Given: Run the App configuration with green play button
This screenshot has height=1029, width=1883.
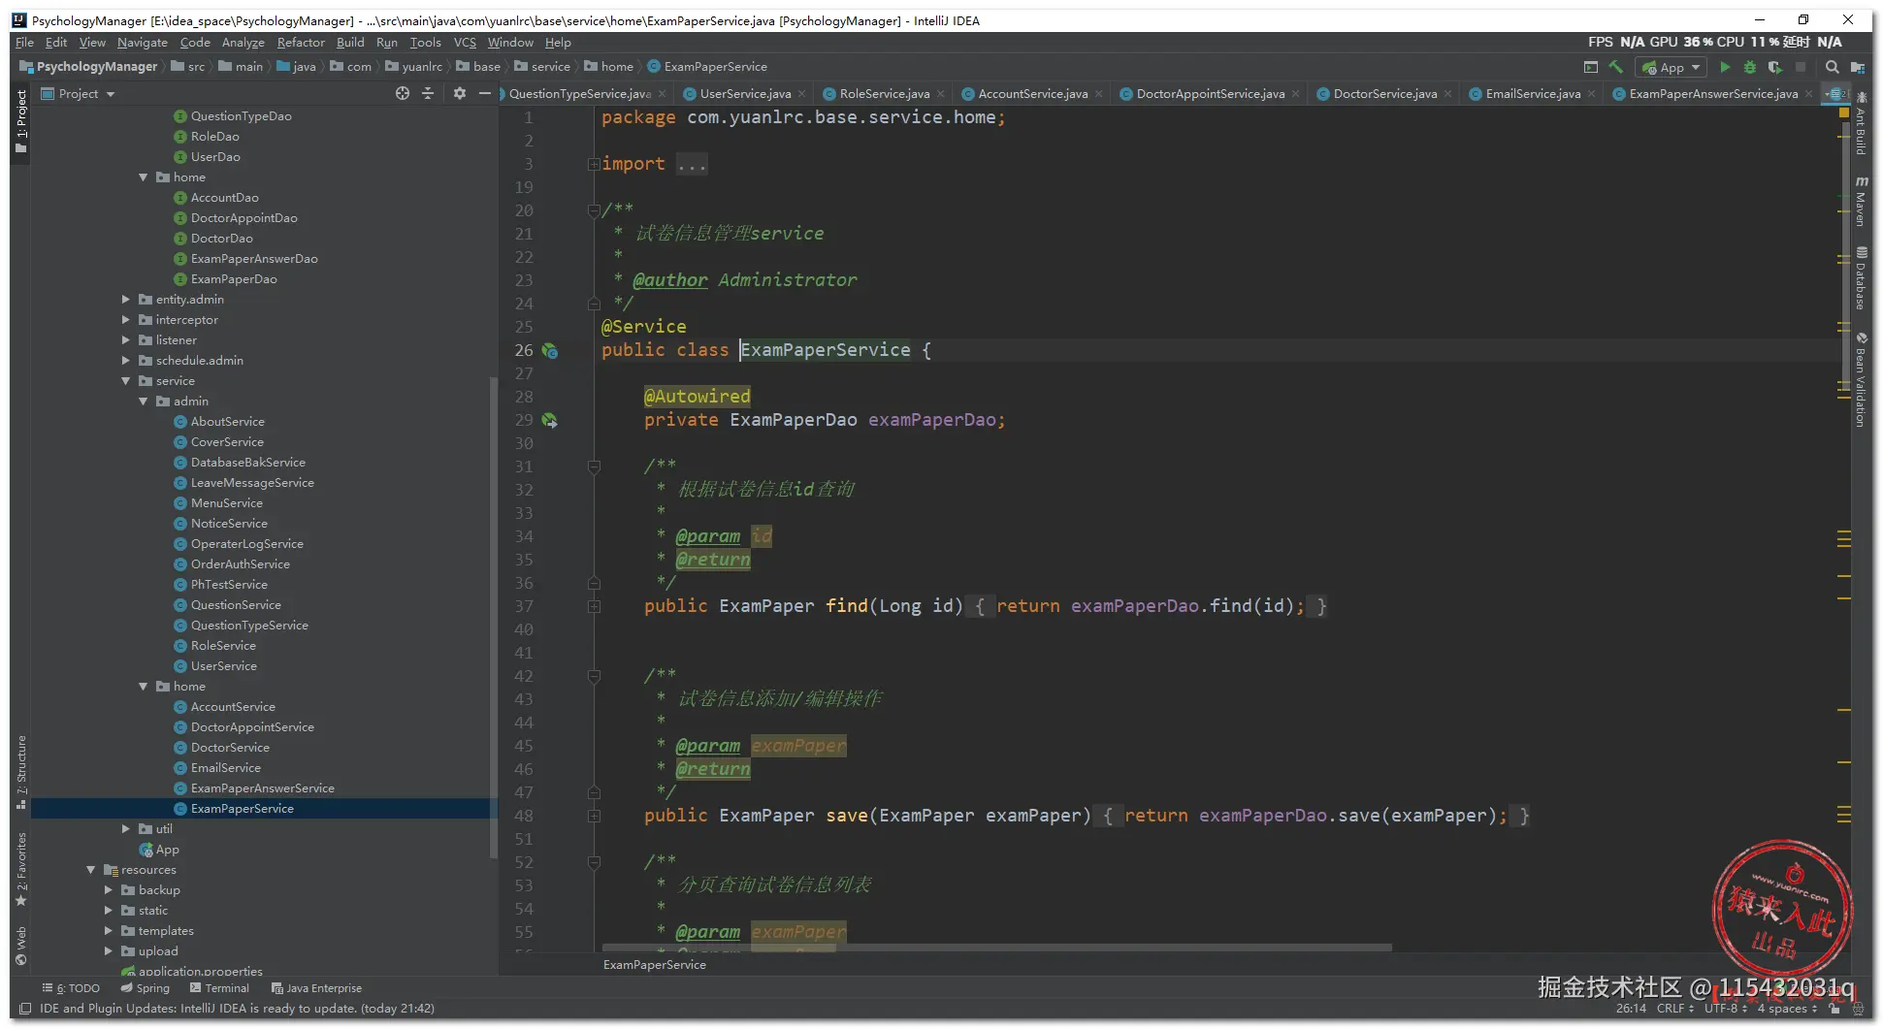Looking at the screenshot, I should coord(1725,67).
